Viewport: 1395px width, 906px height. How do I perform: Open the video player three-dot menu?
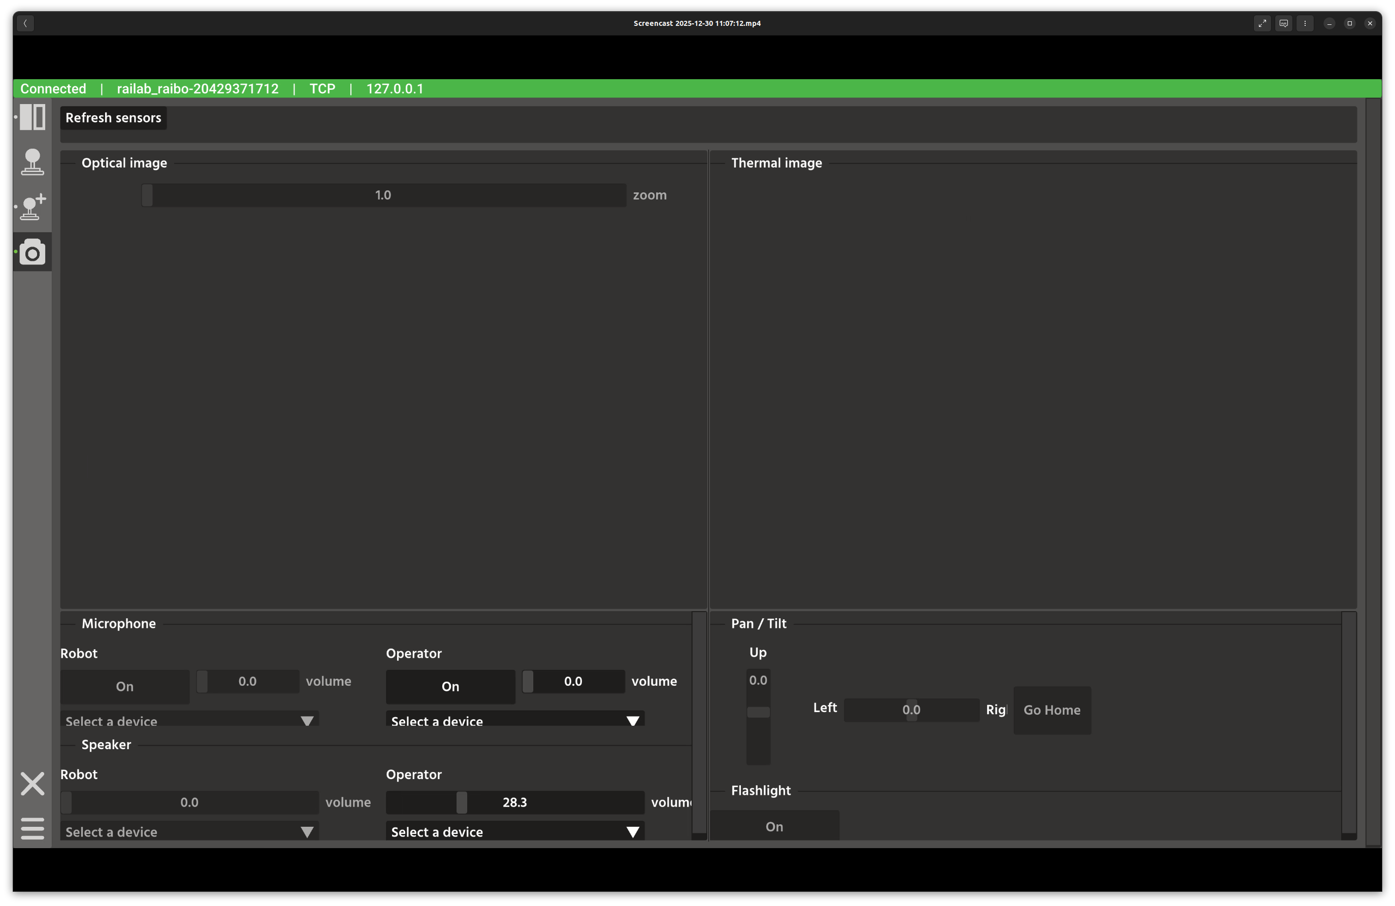pyautogui.click(x=1305, y=23)
